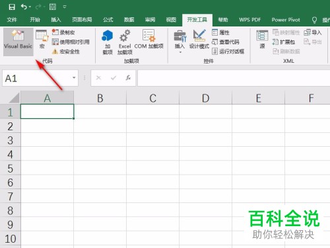
Task: Select column C header
Action: pyautogui.click(x=153, y=98)
